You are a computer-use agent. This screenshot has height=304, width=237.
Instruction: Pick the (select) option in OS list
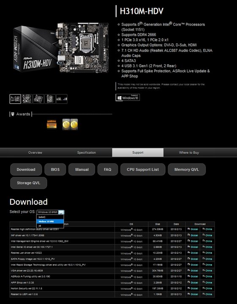(50, 217)
